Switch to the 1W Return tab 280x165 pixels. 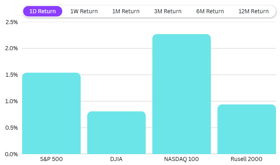pyautogui.click(x=84, y=11)
